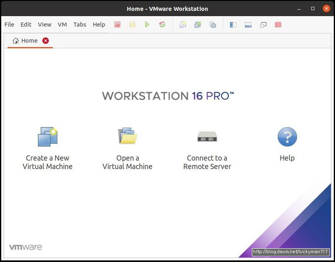Close the VMware Workstation window
335x262 pixels.
tap(326, 8)
